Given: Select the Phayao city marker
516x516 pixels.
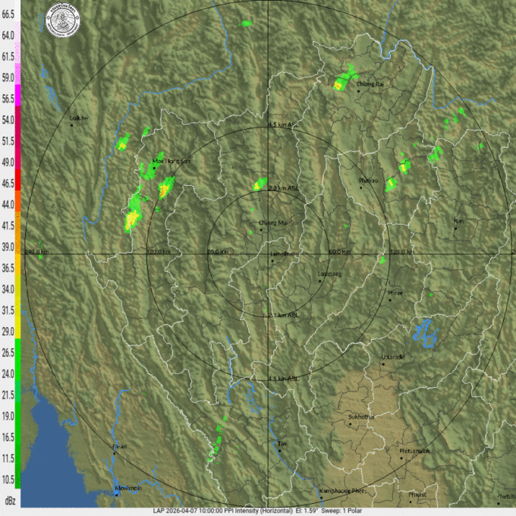Looking at the screenshot, I should 361,187.
